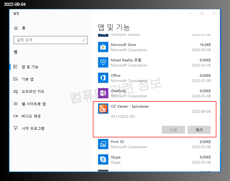Click the version text 70.17.0223.101
This screenshot has height=181, width=230.
coord(123,117)
